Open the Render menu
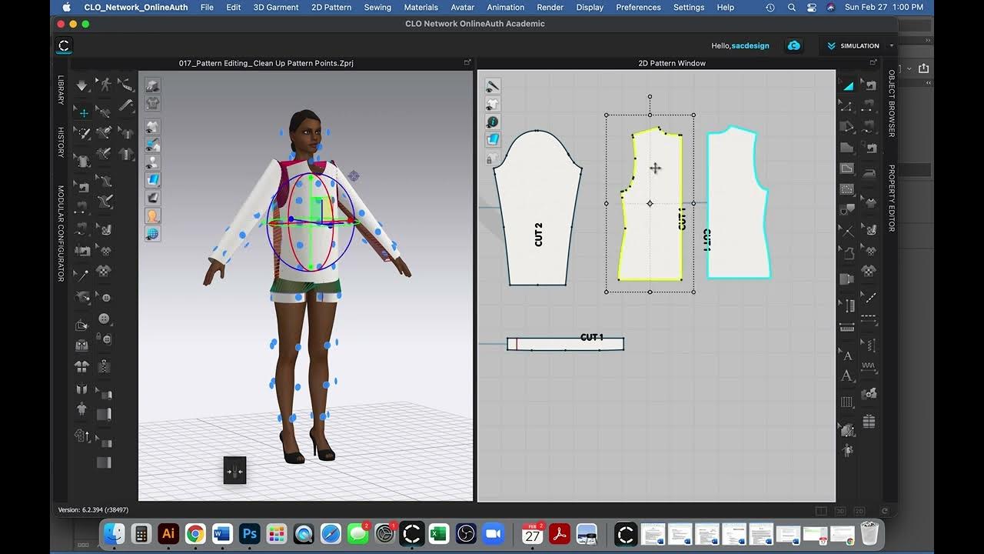Image resolution: width=984 pixels, height=554 pixels. point(550,7)
